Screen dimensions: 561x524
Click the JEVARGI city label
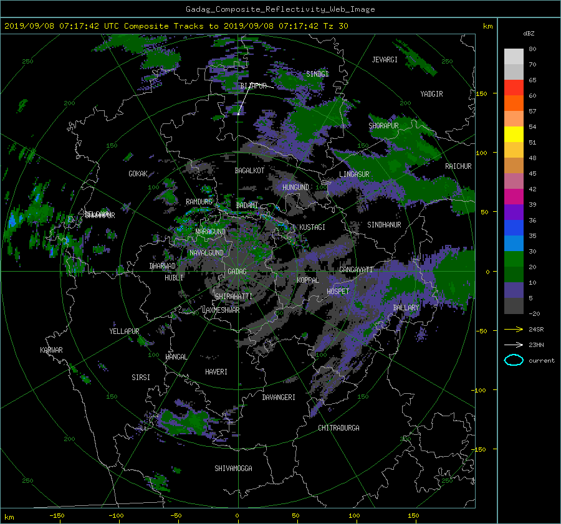pyautogui.click(x=385, y=60)
